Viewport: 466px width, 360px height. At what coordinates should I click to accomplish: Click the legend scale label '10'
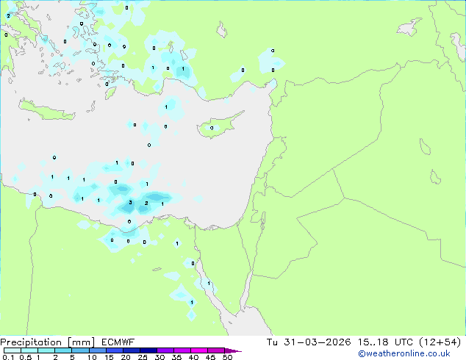92,357
